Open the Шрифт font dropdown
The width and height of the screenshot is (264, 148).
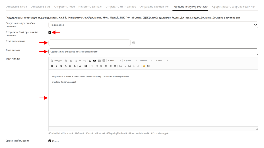130,61
